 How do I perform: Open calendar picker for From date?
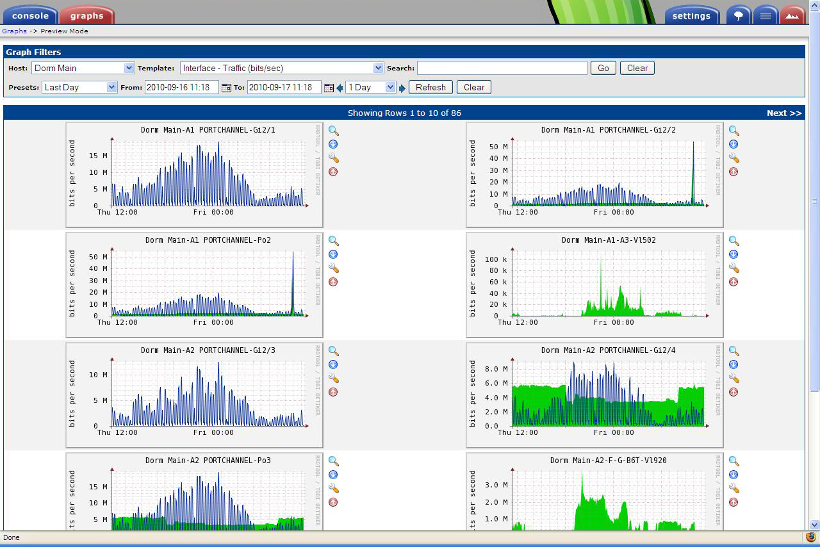[226, 88]
